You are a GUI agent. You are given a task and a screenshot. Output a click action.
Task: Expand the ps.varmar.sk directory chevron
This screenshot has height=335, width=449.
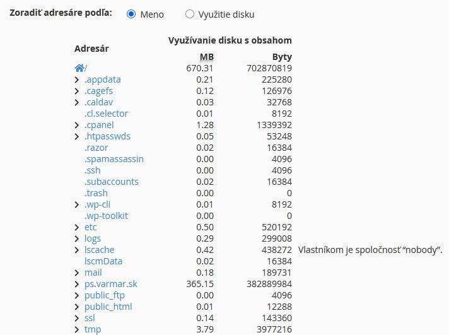[76, 285]
